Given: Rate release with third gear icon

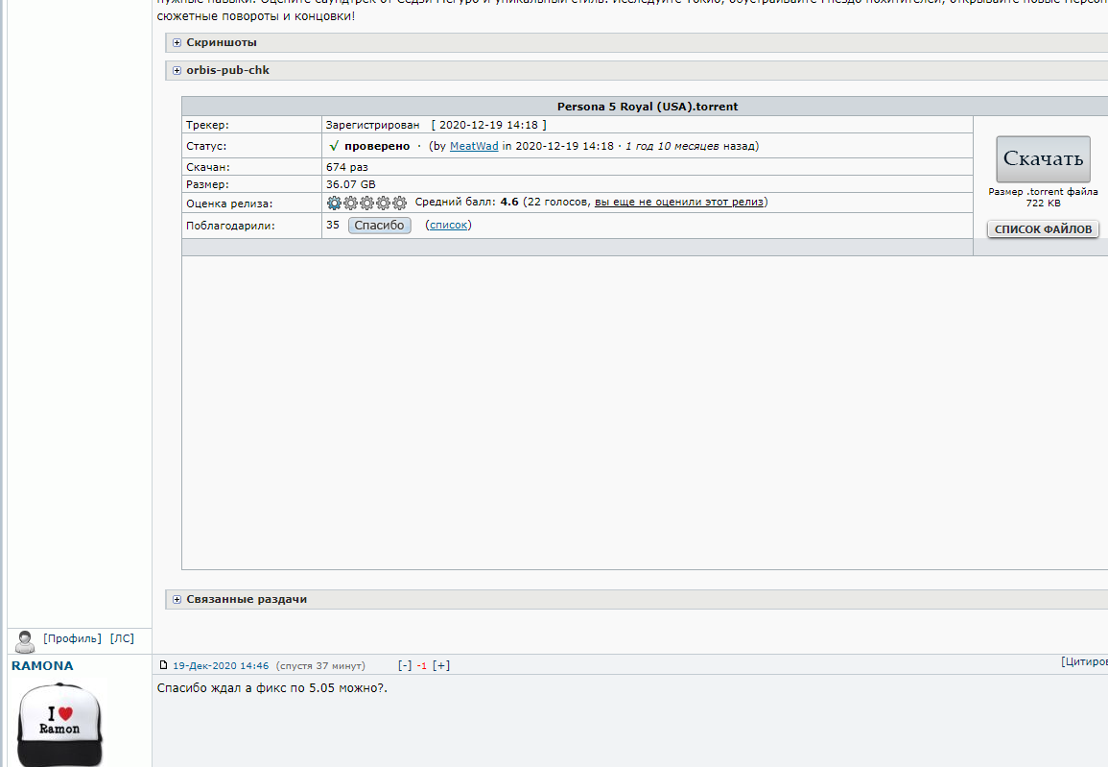Looking at the screenshot, I should click(x=366, y=203).
